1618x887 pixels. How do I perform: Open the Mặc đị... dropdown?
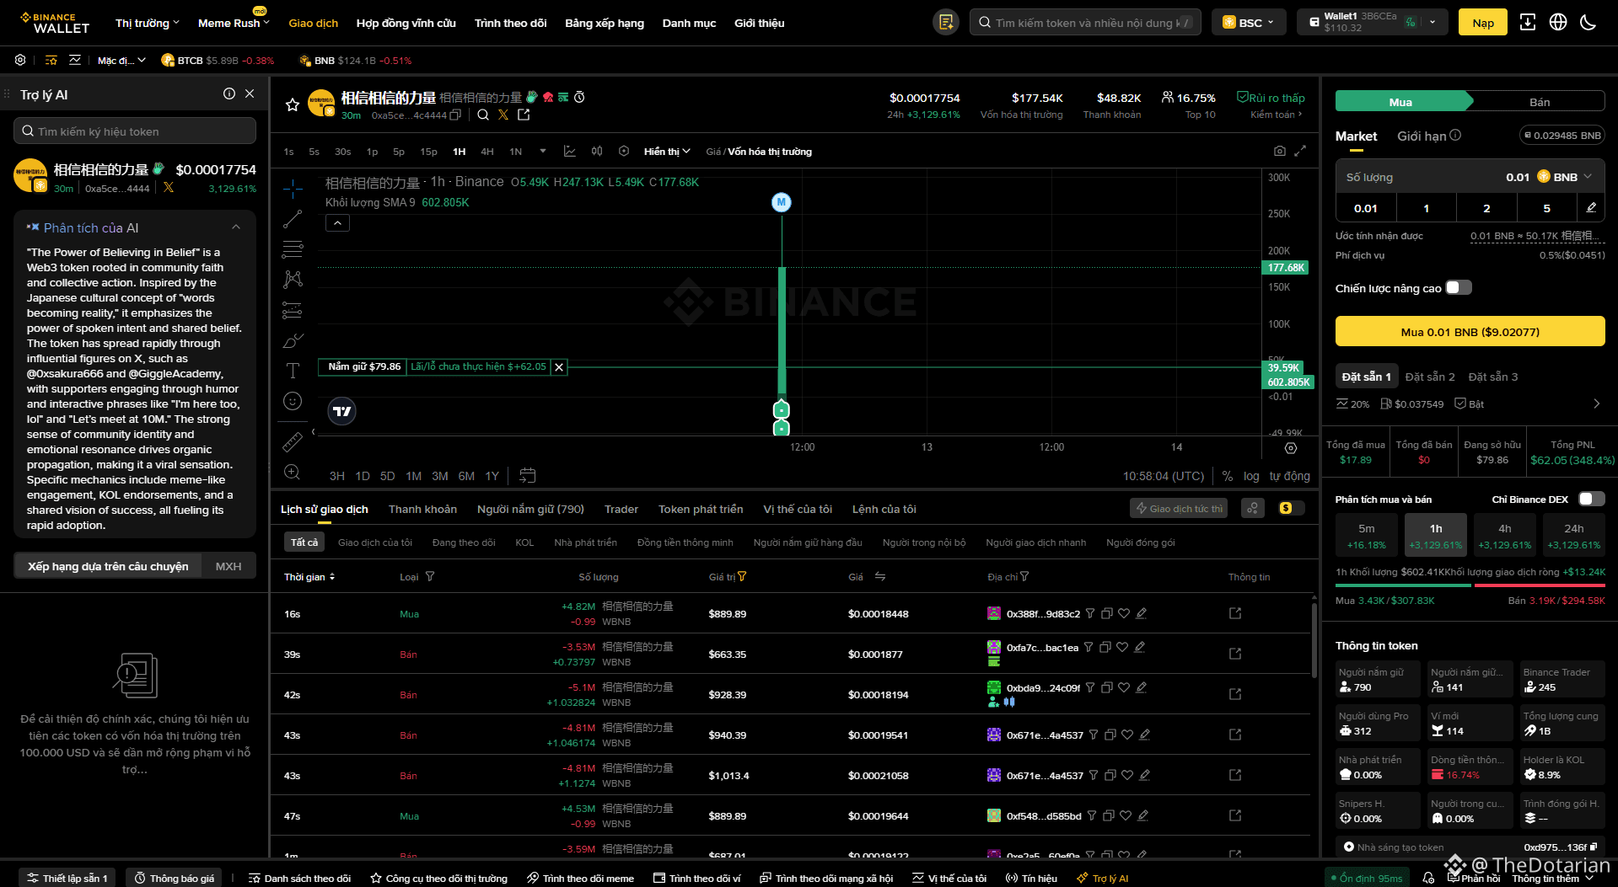point(121,61)
